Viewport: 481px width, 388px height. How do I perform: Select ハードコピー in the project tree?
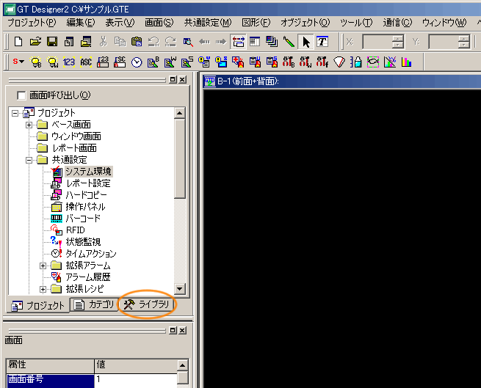pos(86,195)
